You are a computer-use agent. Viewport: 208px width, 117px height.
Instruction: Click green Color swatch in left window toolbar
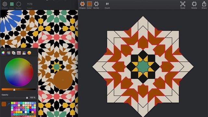pos(12,4)
